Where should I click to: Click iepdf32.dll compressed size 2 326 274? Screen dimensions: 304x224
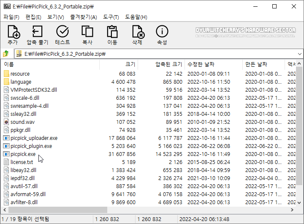(170, 178)
